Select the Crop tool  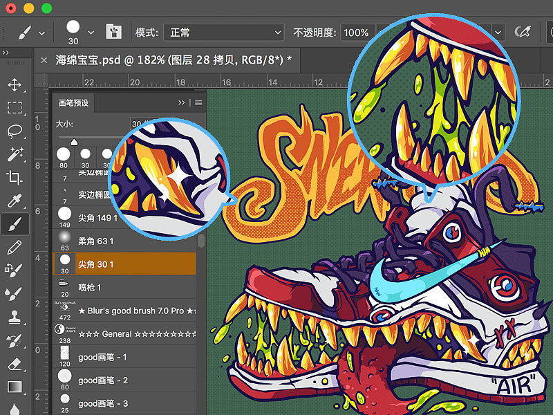[x=14, y=177]
